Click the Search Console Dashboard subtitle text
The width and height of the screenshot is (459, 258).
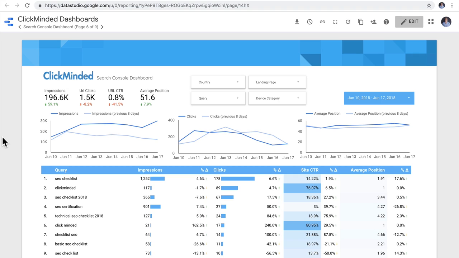[124, 78]
